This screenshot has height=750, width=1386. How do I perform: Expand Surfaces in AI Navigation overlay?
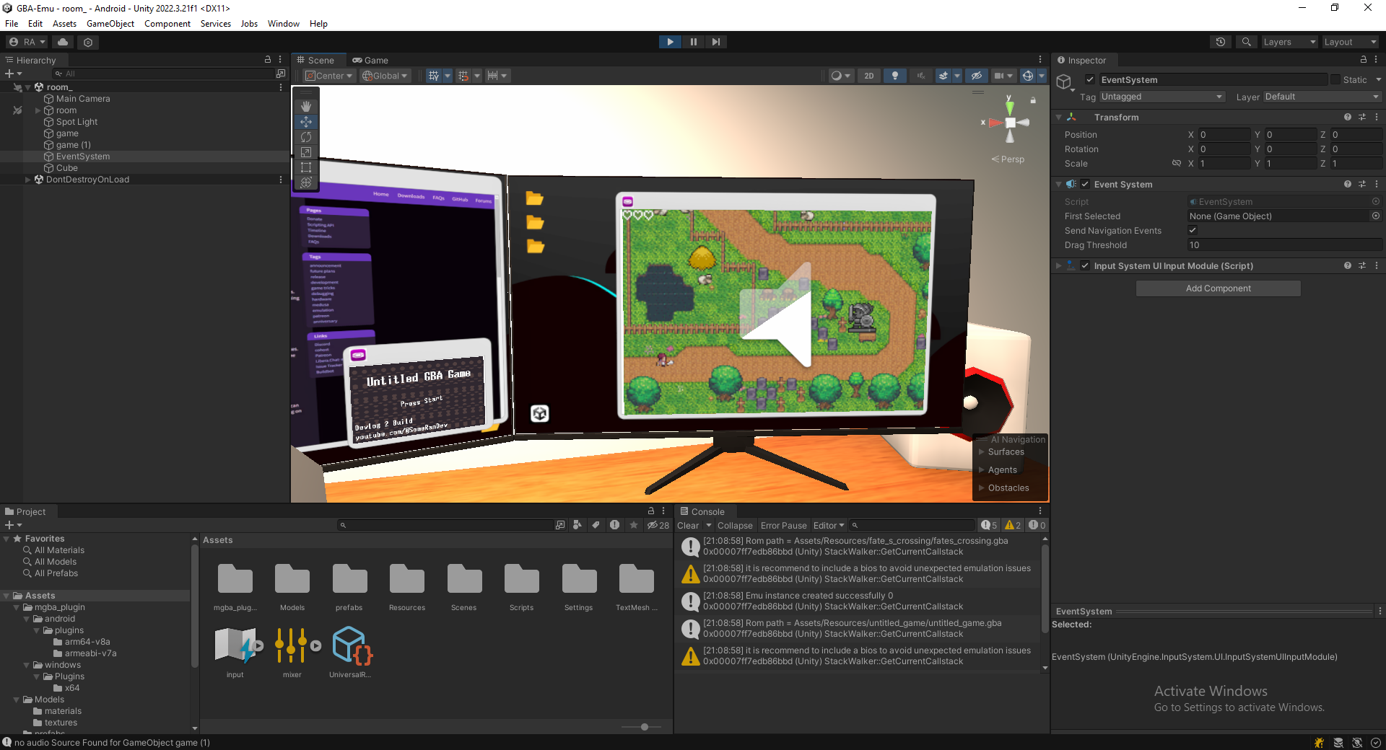(982, 452)
